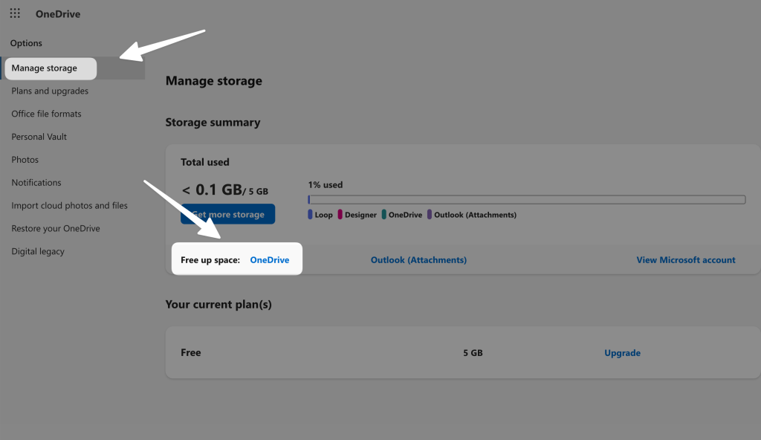Open Digital legacy settings

[38, 251]
